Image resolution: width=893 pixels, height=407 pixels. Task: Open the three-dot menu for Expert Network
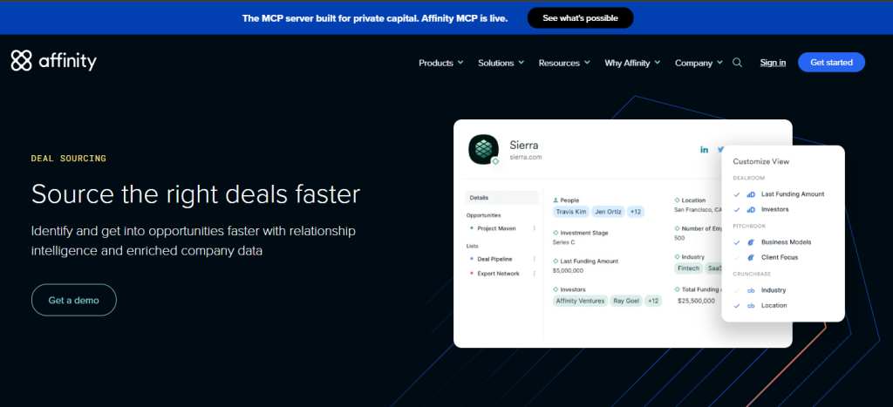(x=535, y=274)
